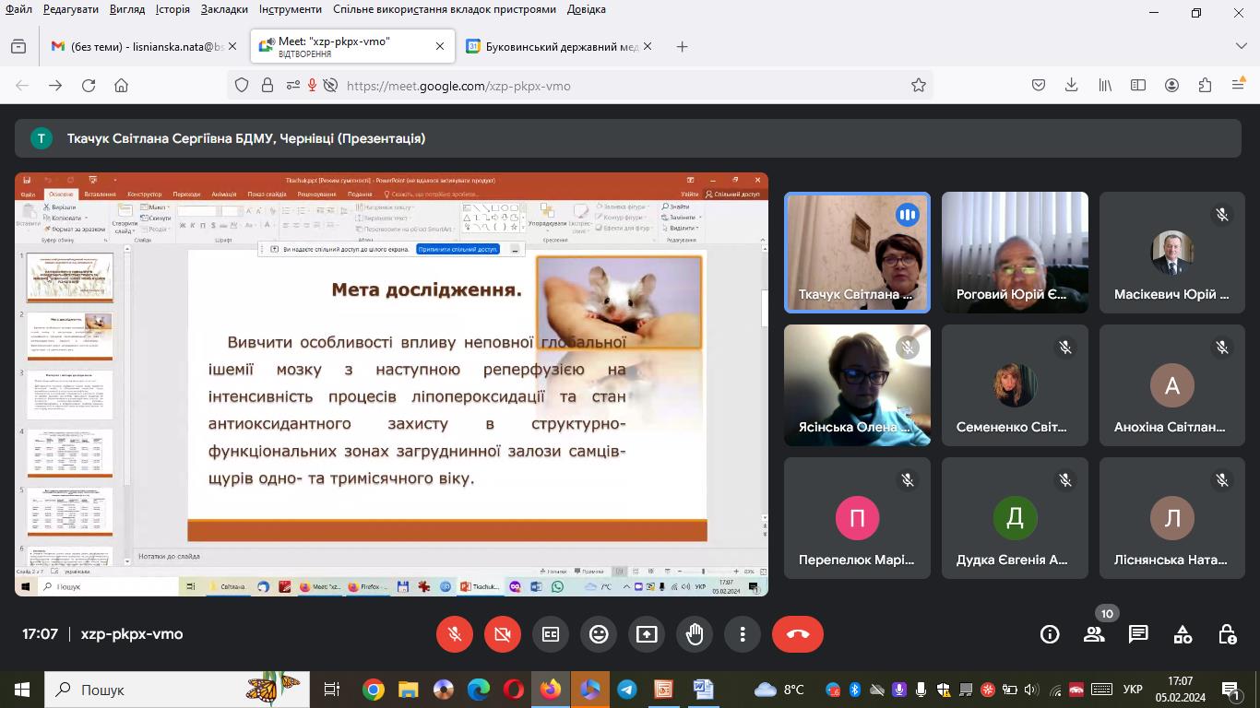Switch to the Gmail (без теми) tab
Viewport: 1260px width, 708px height.
(146, 46)
